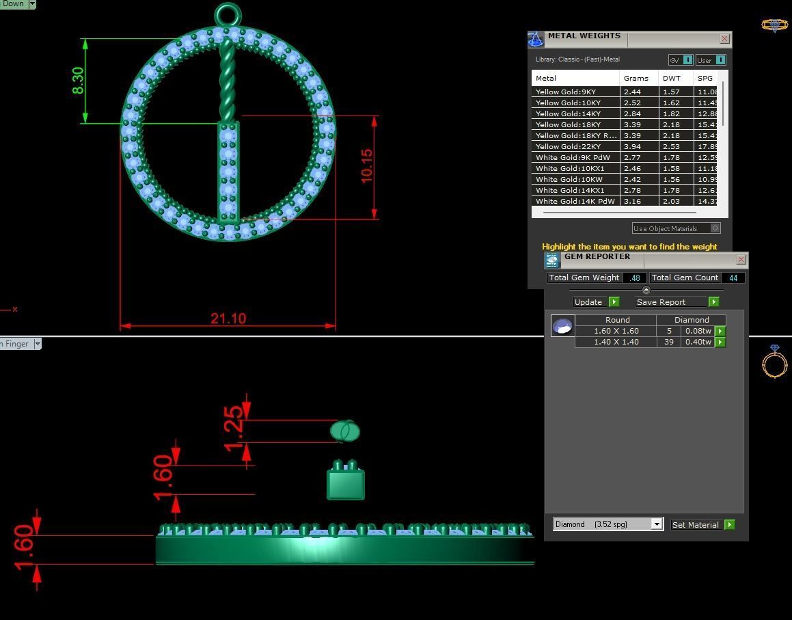Image resolution: width=792 pixels, height=620 pixels.
Task: Click the green arrow next to Save Report
Action: [713, 301]
